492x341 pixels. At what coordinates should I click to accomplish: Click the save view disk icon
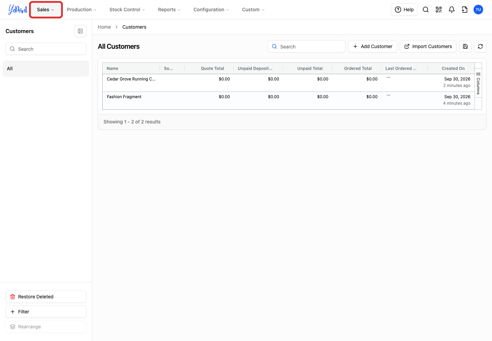coord(465,46)
